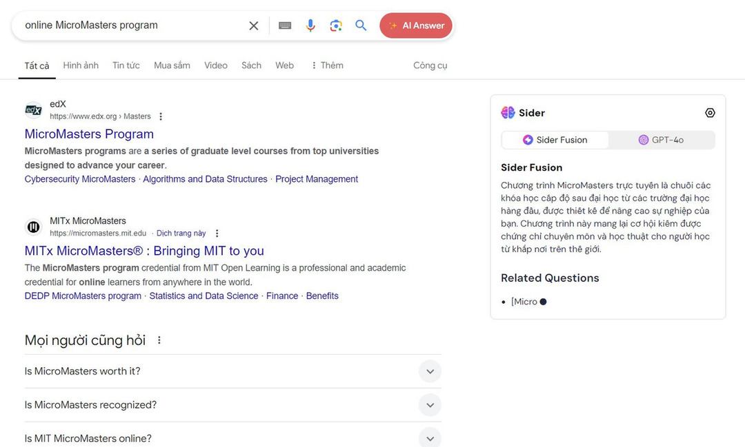The height and width of the screenshot is (447, 745).
Task: Open the Sách results tab
Action: 251,65
